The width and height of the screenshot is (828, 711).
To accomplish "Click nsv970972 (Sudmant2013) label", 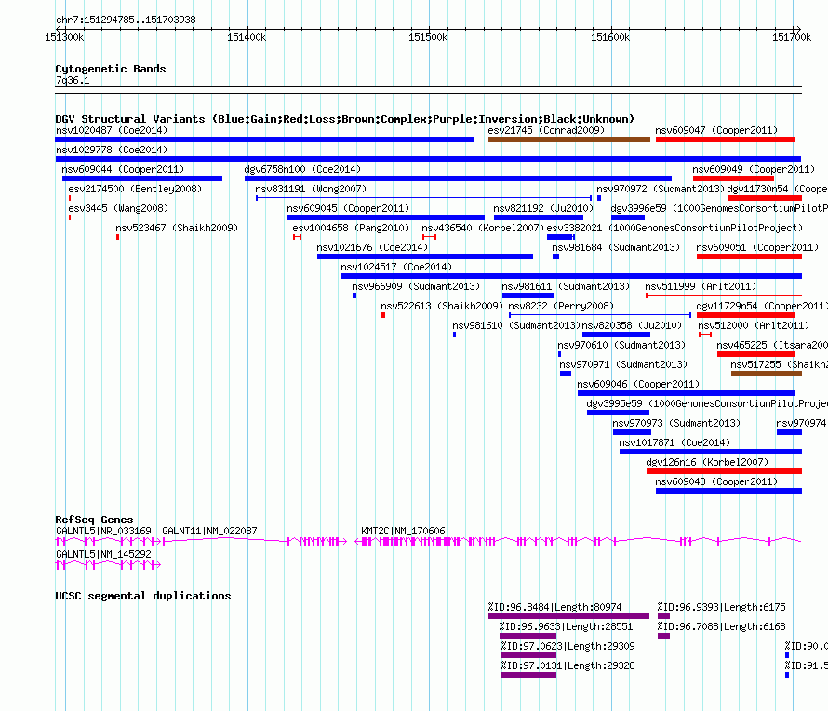I will click(x=661, y=189).
